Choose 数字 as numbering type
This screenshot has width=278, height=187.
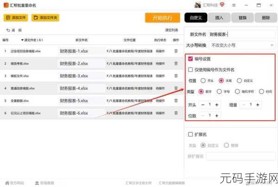pos(201,92)
